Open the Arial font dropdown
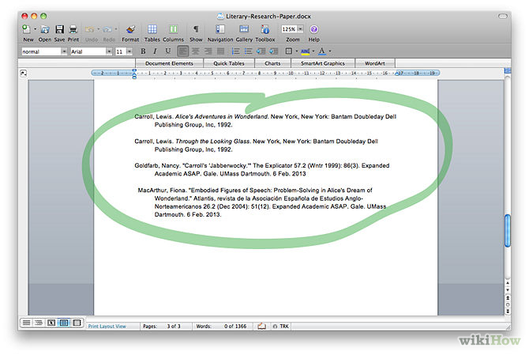Screen dimensions: 529x355 point(90,51)
